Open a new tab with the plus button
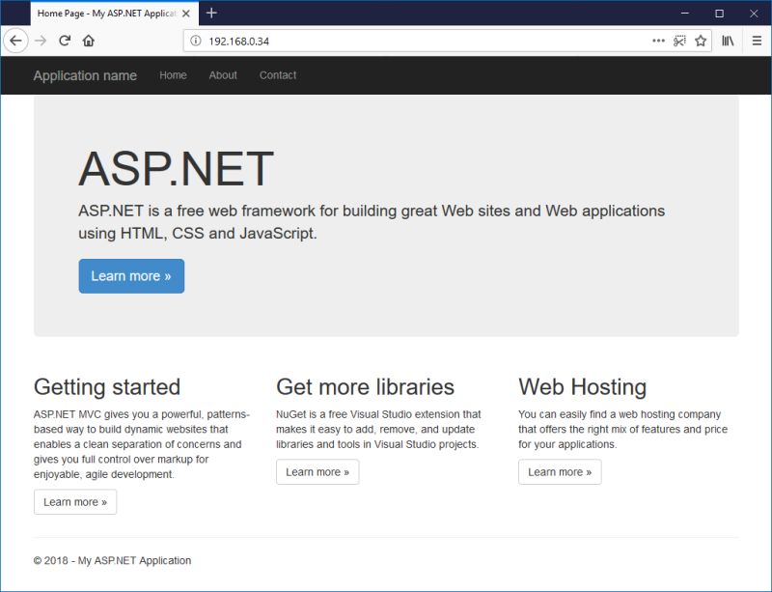Screen dimensions: 772x592 (210, 14)
